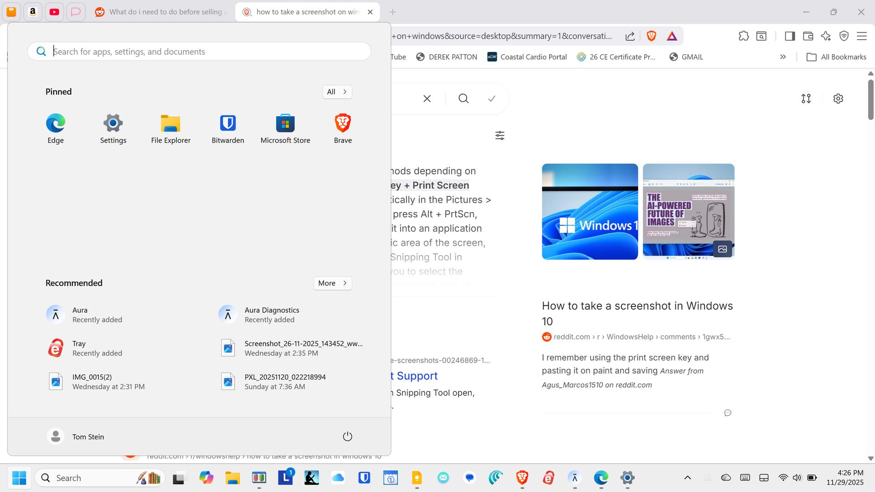Open Bitwarden from the pinned apps
The width and height of the screenshot is (875, 492).
pyautogui.click(x=227, y=128)
